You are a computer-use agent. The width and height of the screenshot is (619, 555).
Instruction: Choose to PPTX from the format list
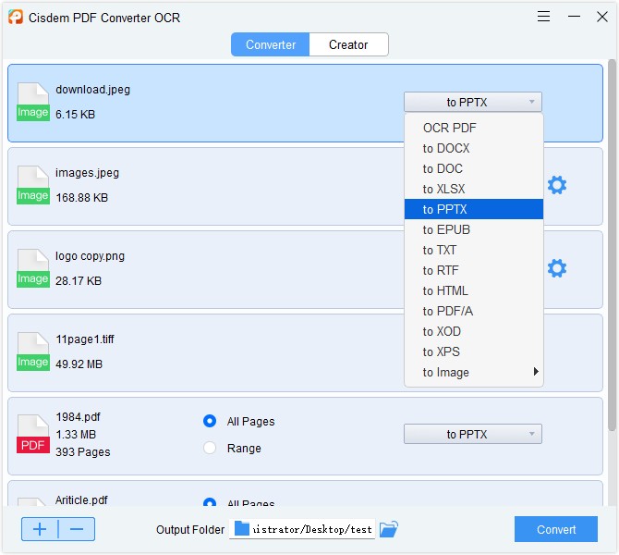pyautogui.click(x=474, y=209)
